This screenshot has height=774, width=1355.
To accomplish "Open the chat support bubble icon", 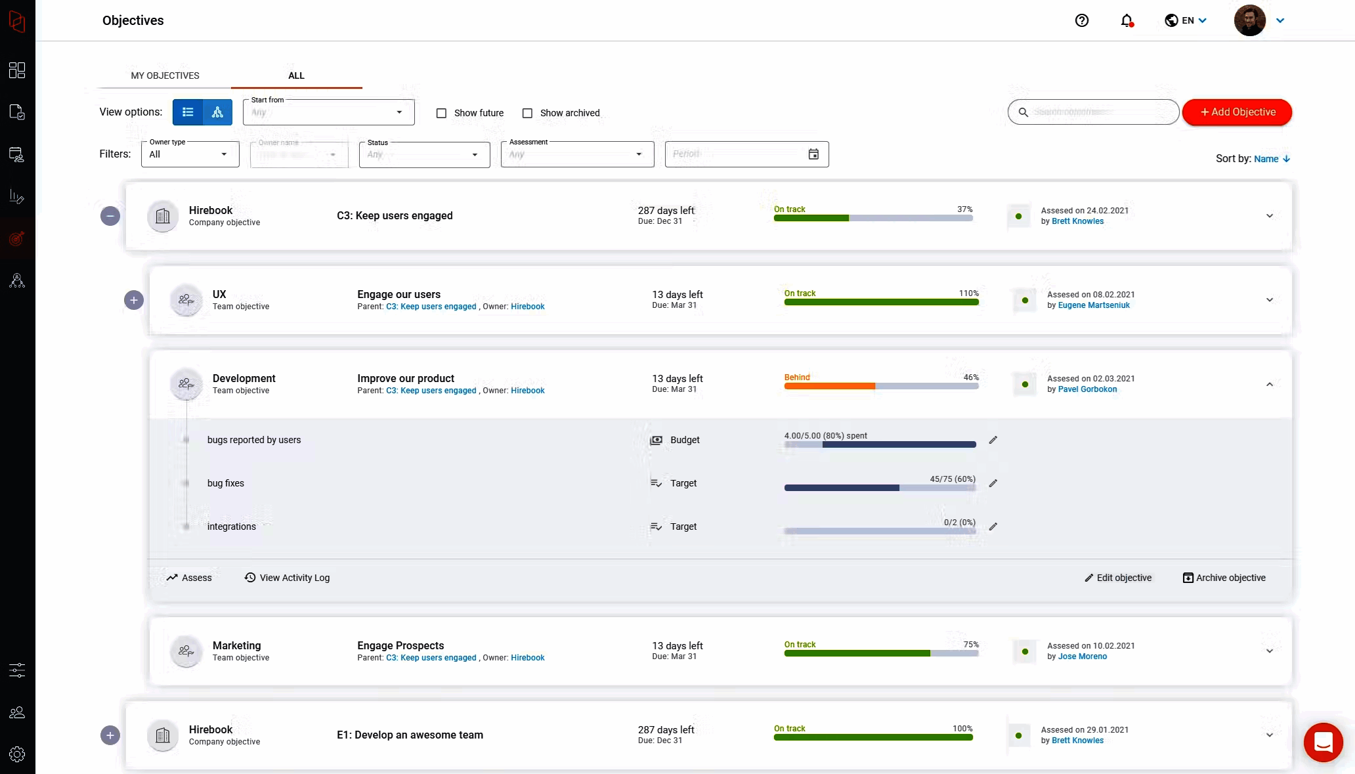I will click(1323, 742).
